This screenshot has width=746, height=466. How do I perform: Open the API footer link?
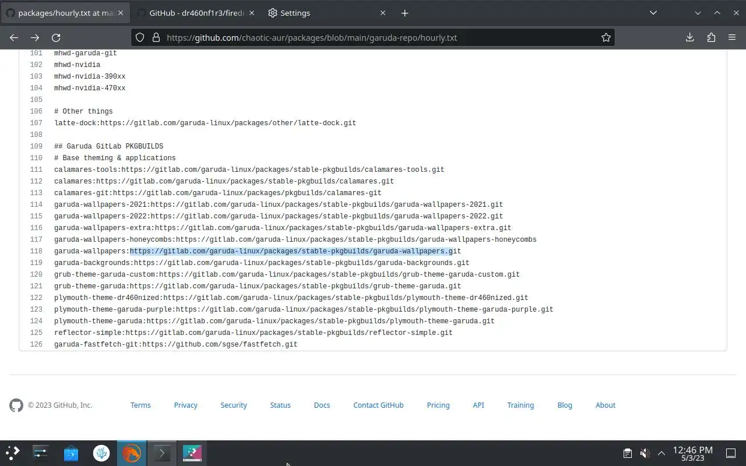(x=478, y=405)
